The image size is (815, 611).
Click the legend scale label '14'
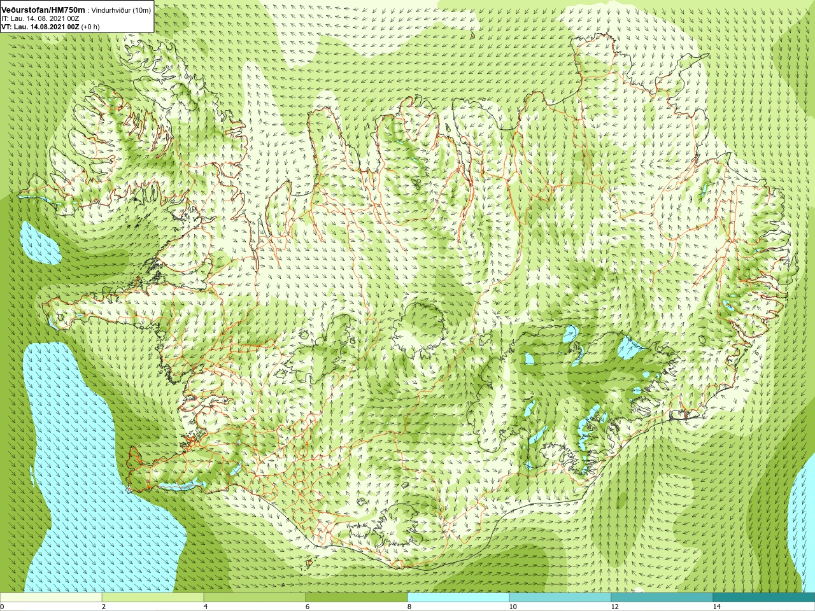(716, 607)
